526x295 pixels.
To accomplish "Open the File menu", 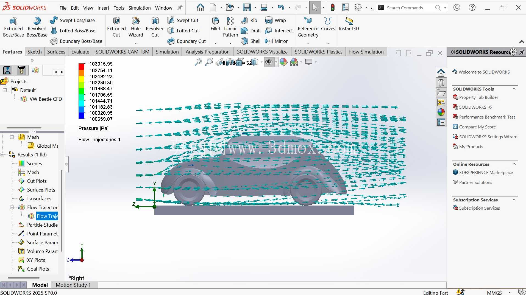I will coord(63,8).
